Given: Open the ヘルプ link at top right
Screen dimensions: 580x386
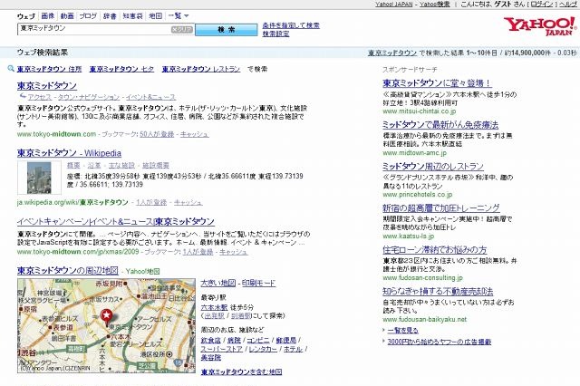Looking at the screenshot, I should coord(568,4).
